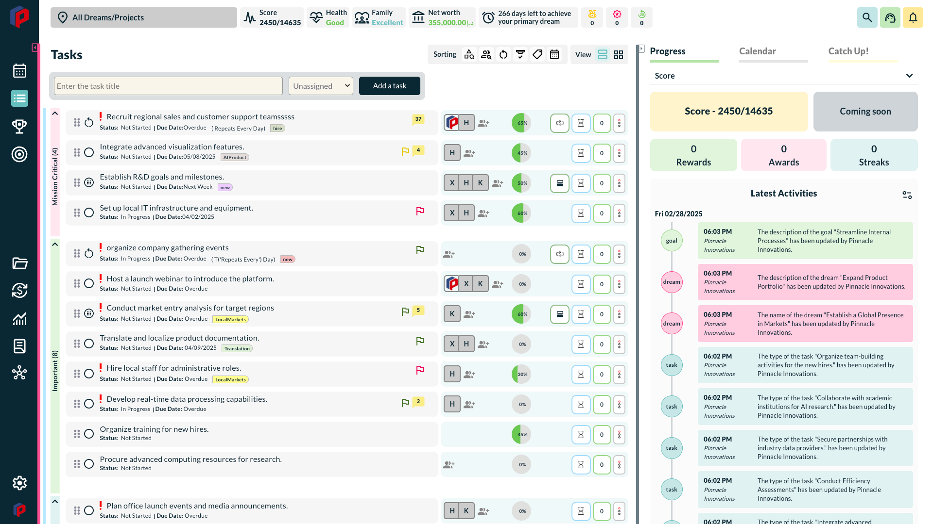Collapse the Mission Critical task group
The height and width of the screenshot is (524, 933).
click(55, 113)
